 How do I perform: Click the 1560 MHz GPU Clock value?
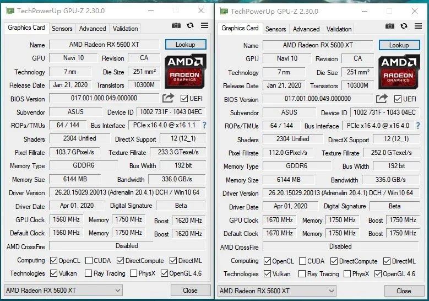(66, 219)
